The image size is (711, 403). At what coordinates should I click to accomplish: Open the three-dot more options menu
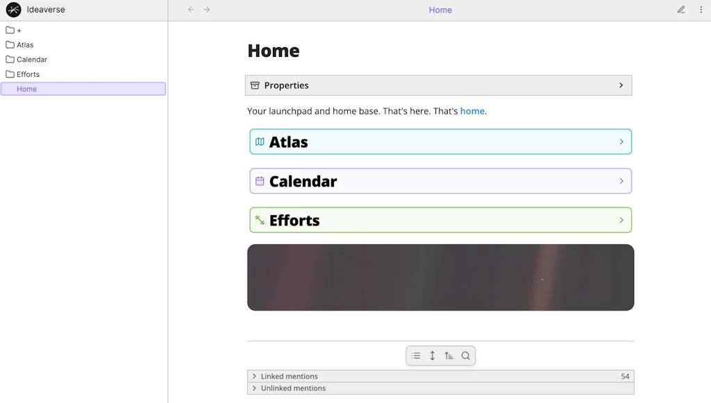[x=701, y=10]
